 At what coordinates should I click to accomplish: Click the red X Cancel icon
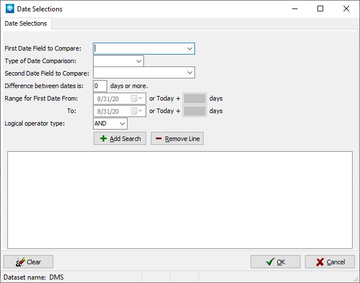click(320, 262)
